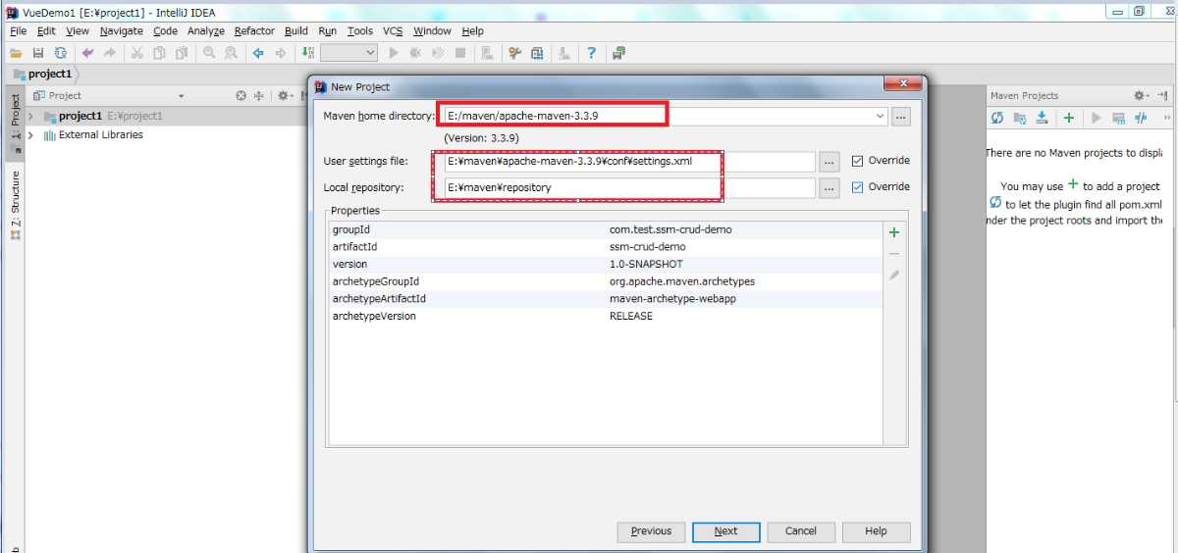The width and height of the screenshot is (1178, 553).
Task: Click the blue Back navigation arrow
Action: click(258, 53)
